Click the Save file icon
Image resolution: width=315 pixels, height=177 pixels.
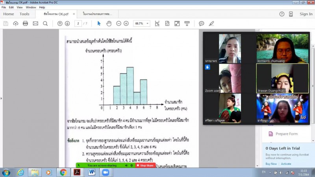(x=6, y=24)
